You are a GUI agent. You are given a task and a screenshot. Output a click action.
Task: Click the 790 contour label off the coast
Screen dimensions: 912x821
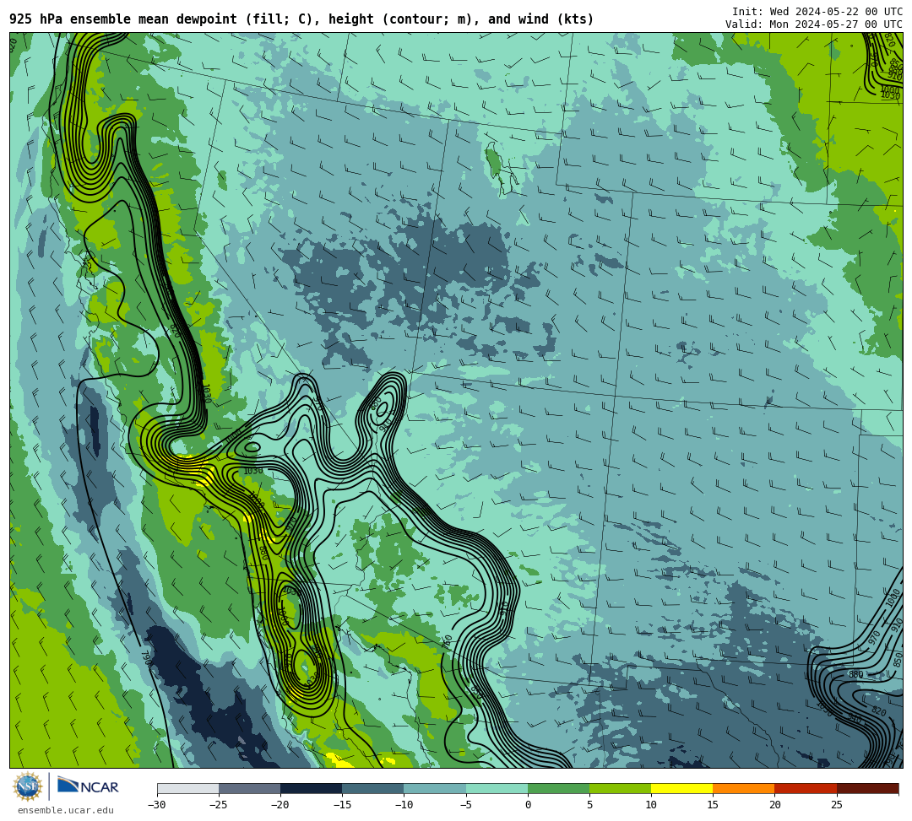click(146, 658)
